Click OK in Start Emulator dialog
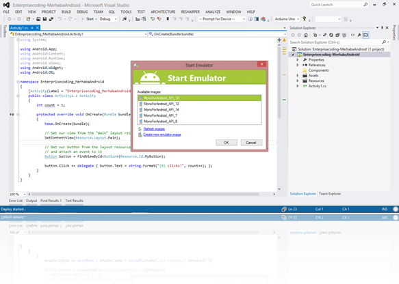Image resolution: width=399 pixels, height=284 pixels. point(227,143)
